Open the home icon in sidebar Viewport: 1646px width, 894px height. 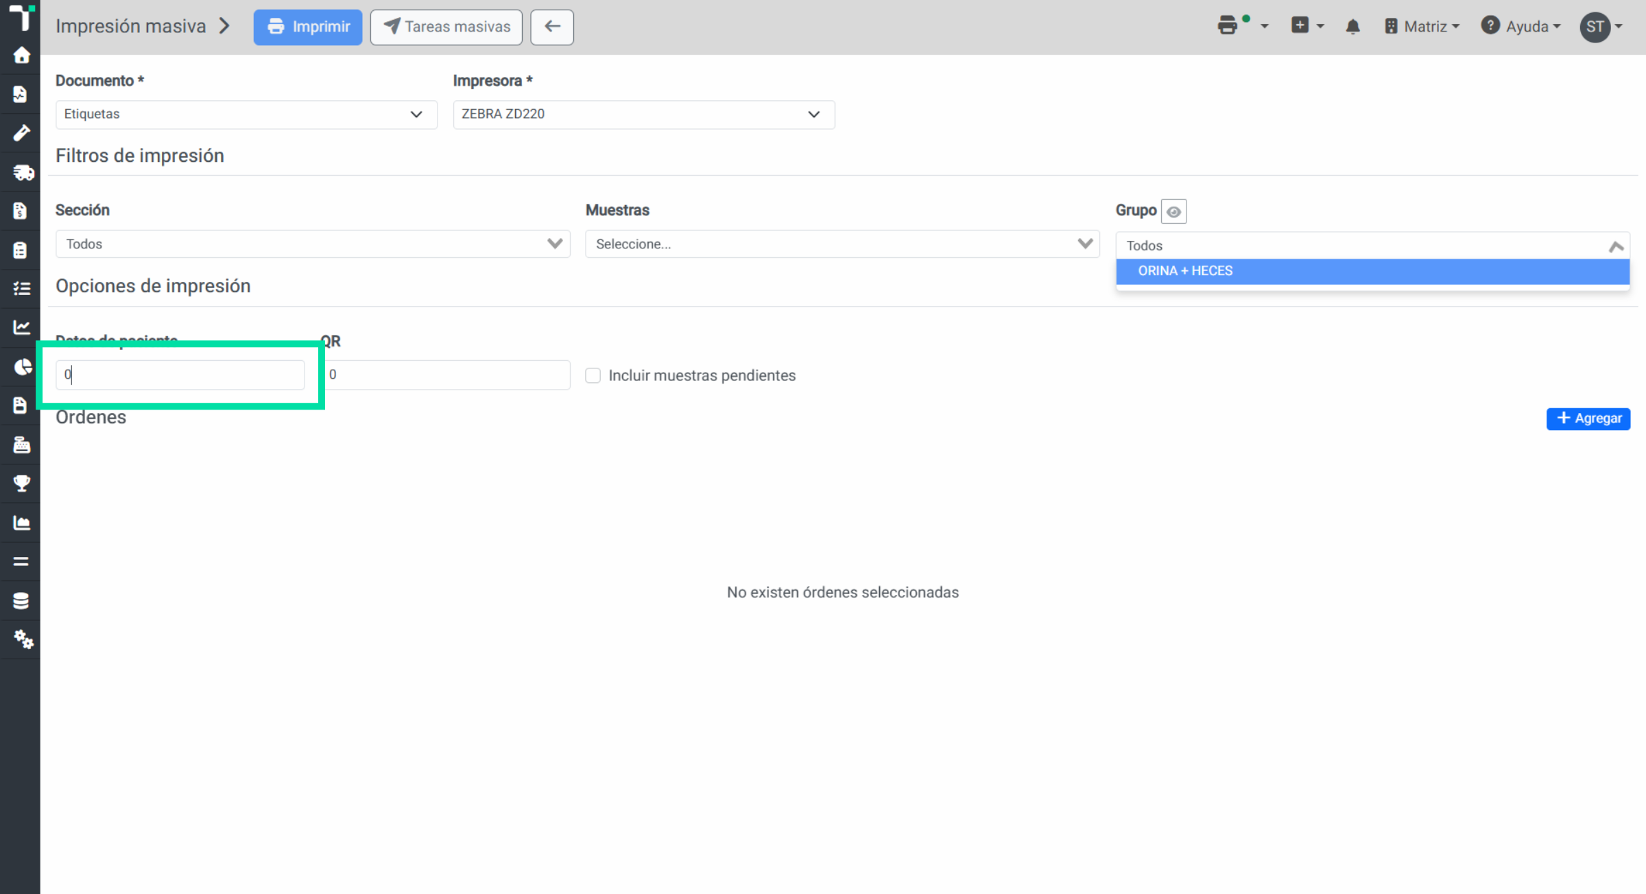pyautogui.click(x=21, y=55)
